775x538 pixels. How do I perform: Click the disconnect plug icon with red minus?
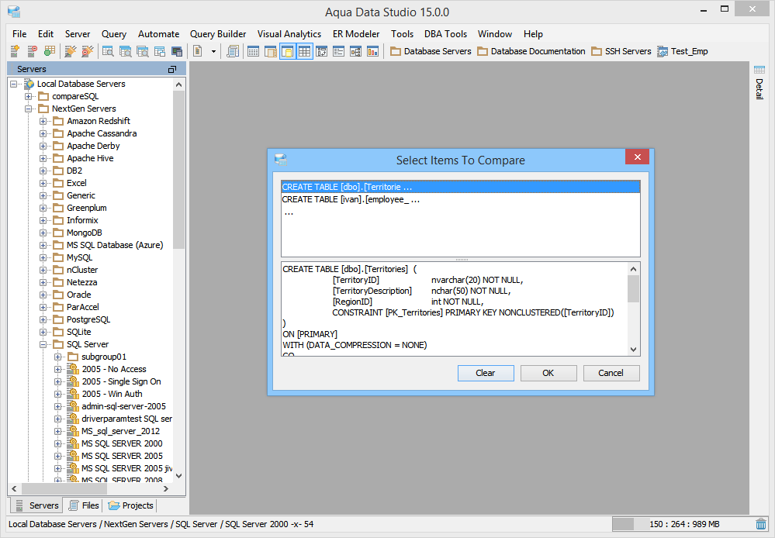tap(88, 51)
